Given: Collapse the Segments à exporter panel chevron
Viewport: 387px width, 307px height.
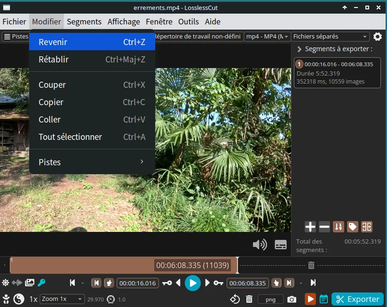Looking at the screenshot, I should pyautogui.click(x=299, y=49).
